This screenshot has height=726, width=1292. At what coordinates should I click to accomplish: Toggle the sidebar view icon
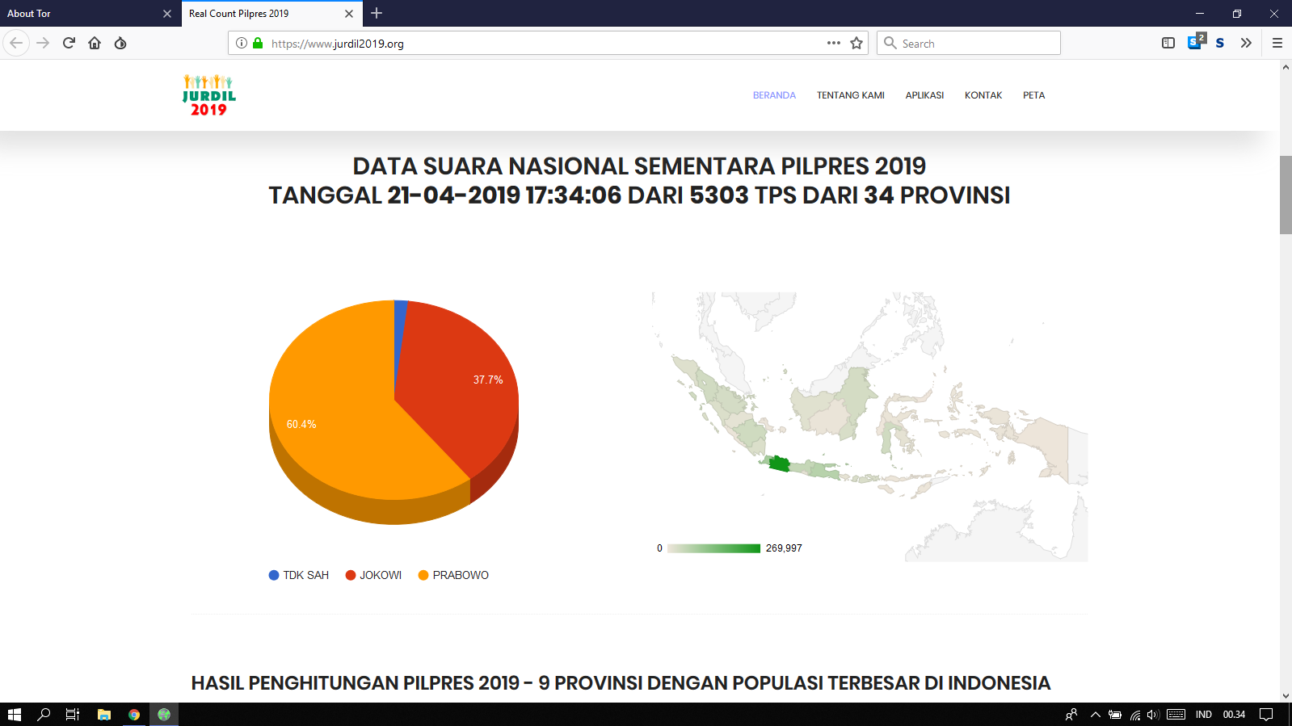click(1168, 43)
